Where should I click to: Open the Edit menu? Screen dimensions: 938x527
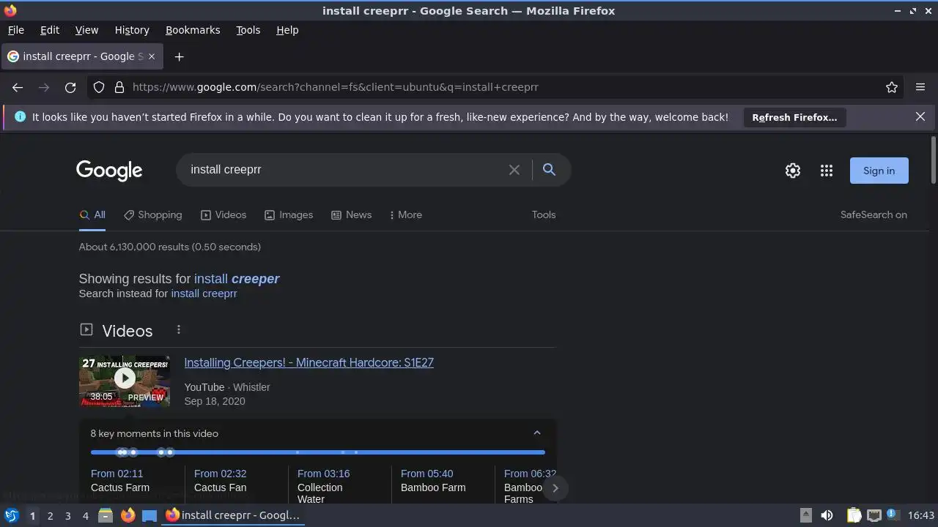tap(50, 30)
